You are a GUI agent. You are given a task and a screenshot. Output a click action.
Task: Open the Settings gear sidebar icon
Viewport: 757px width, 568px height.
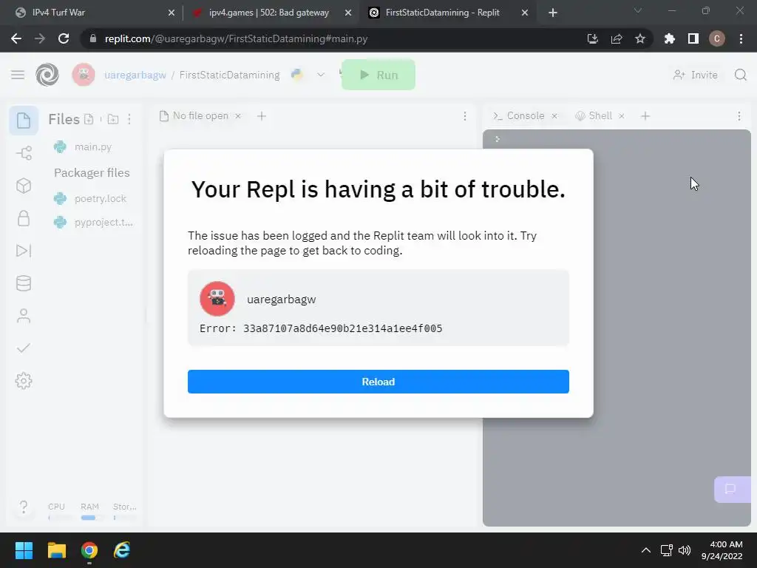(x=24, y=381)
